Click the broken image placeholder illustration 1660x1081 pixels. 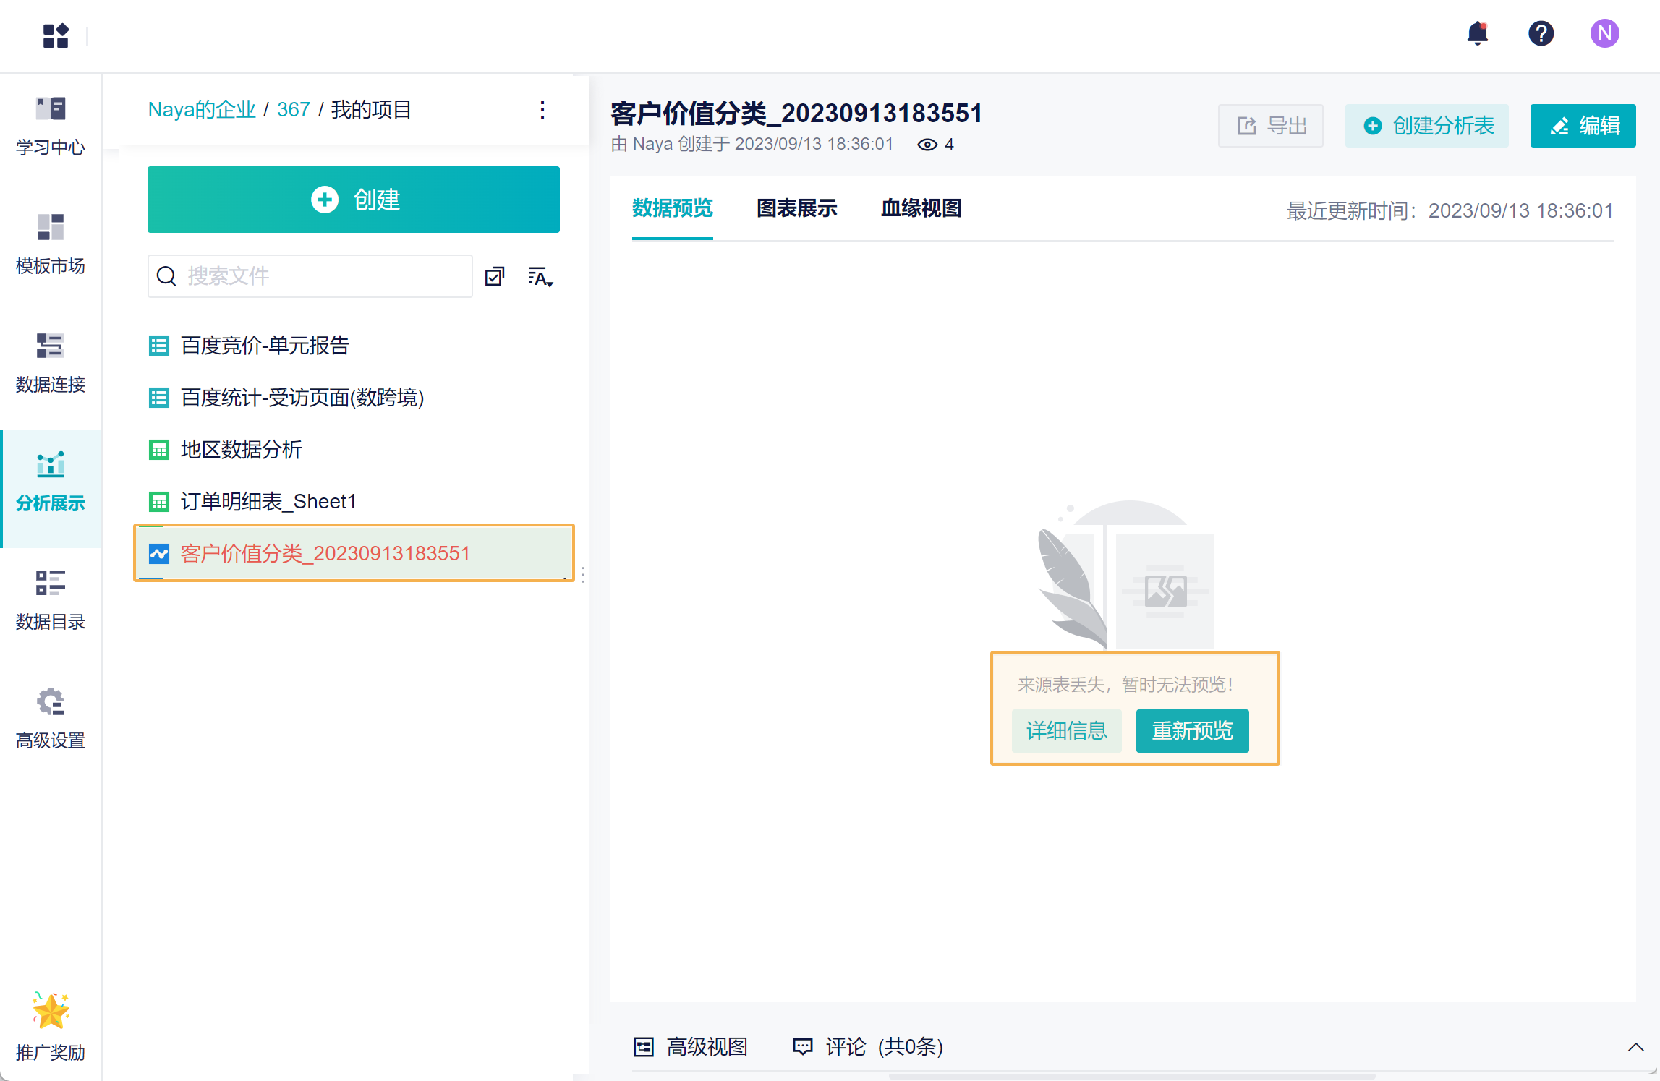pyautogui.click(x=1127, y=576)
